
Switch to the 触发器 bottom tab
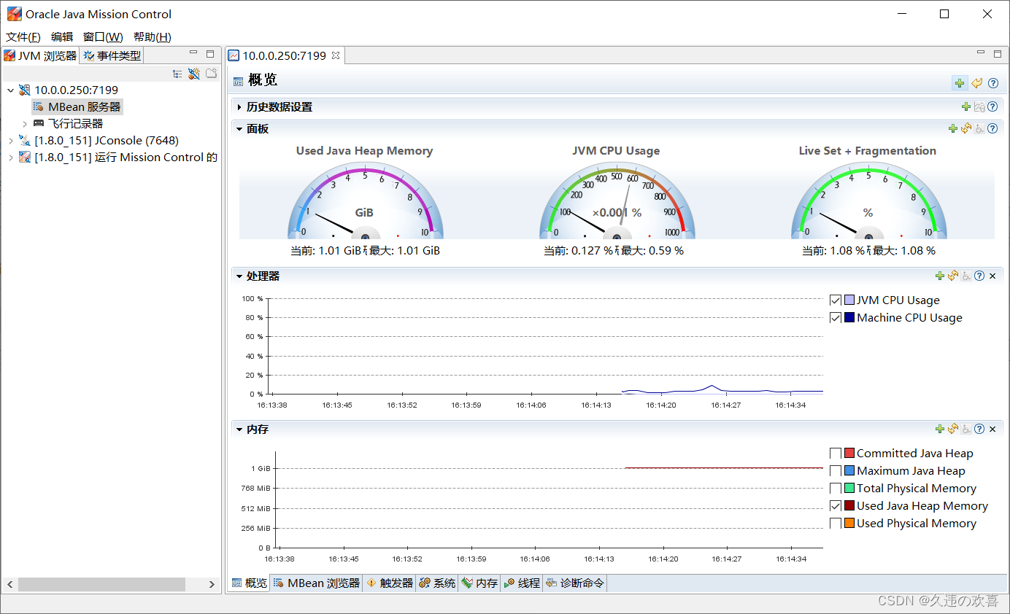390,583
